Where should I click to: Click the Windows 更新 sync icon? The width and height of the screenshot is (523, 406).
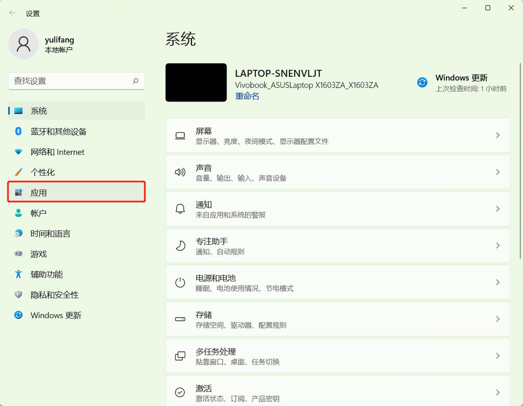pos(422,82)
